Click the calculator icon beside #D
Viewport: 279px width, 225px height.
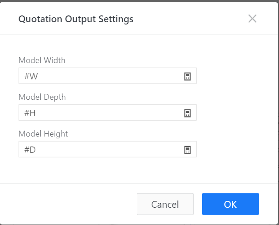[188, 150]
